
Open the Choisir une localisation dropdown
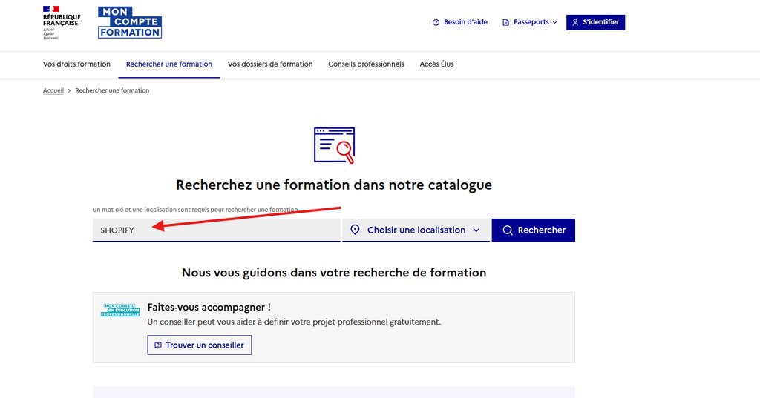pyautogui.click(x=416, y=230)
